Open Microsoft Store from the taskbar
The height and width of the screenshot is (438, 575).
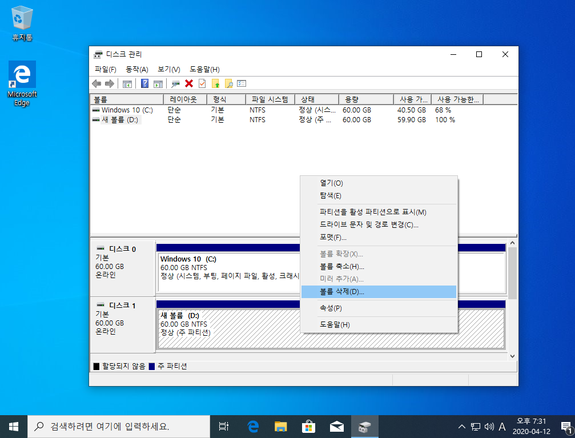coord(308,427)
